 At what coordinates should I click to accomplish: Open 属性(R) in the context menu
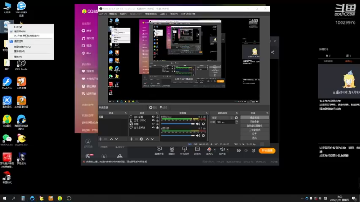point(18,57)
